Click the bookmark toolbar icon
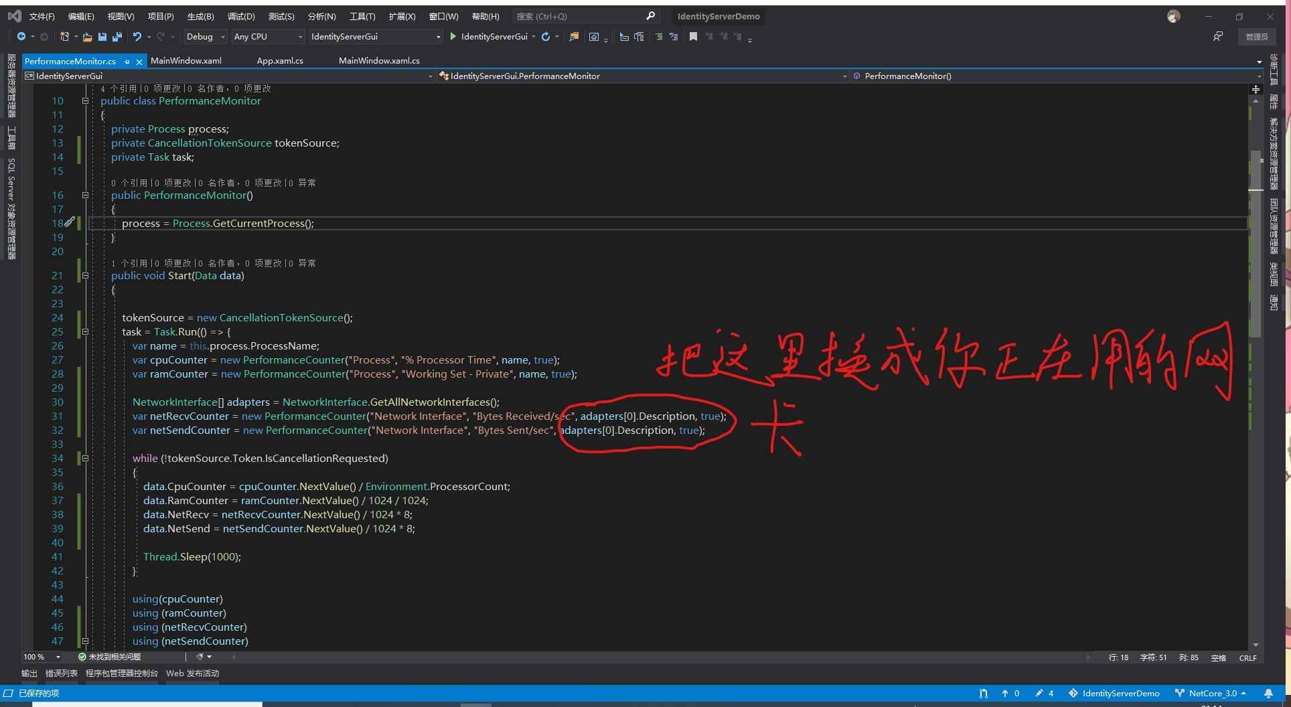The width and height of the screenshot is (1291, 707). tap(693, 37)
